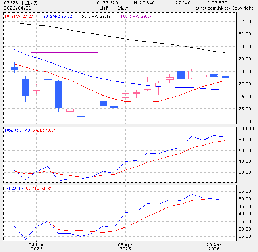The height and width of the screenshot is (252, 258).
Task: Select the 24 Mar 2026 date marker
Action: click(37, 247)
